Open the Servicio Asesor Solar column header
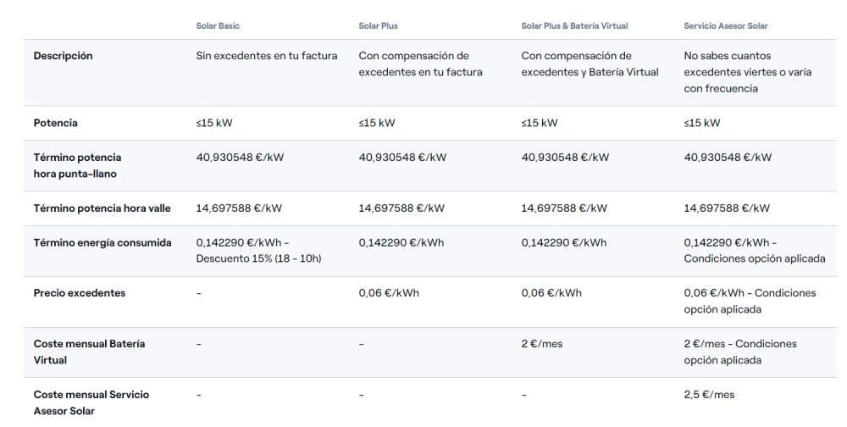Screen dimensions: 847x427 (x=726, y=26)
